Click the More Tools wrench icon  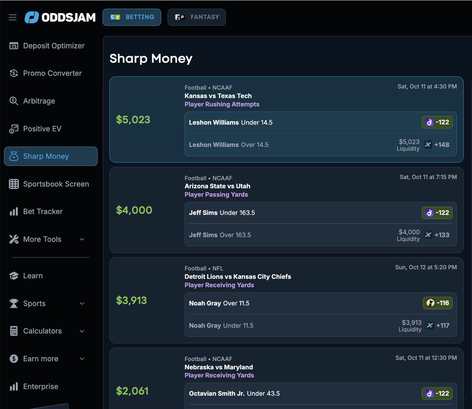tap(14, 239)
